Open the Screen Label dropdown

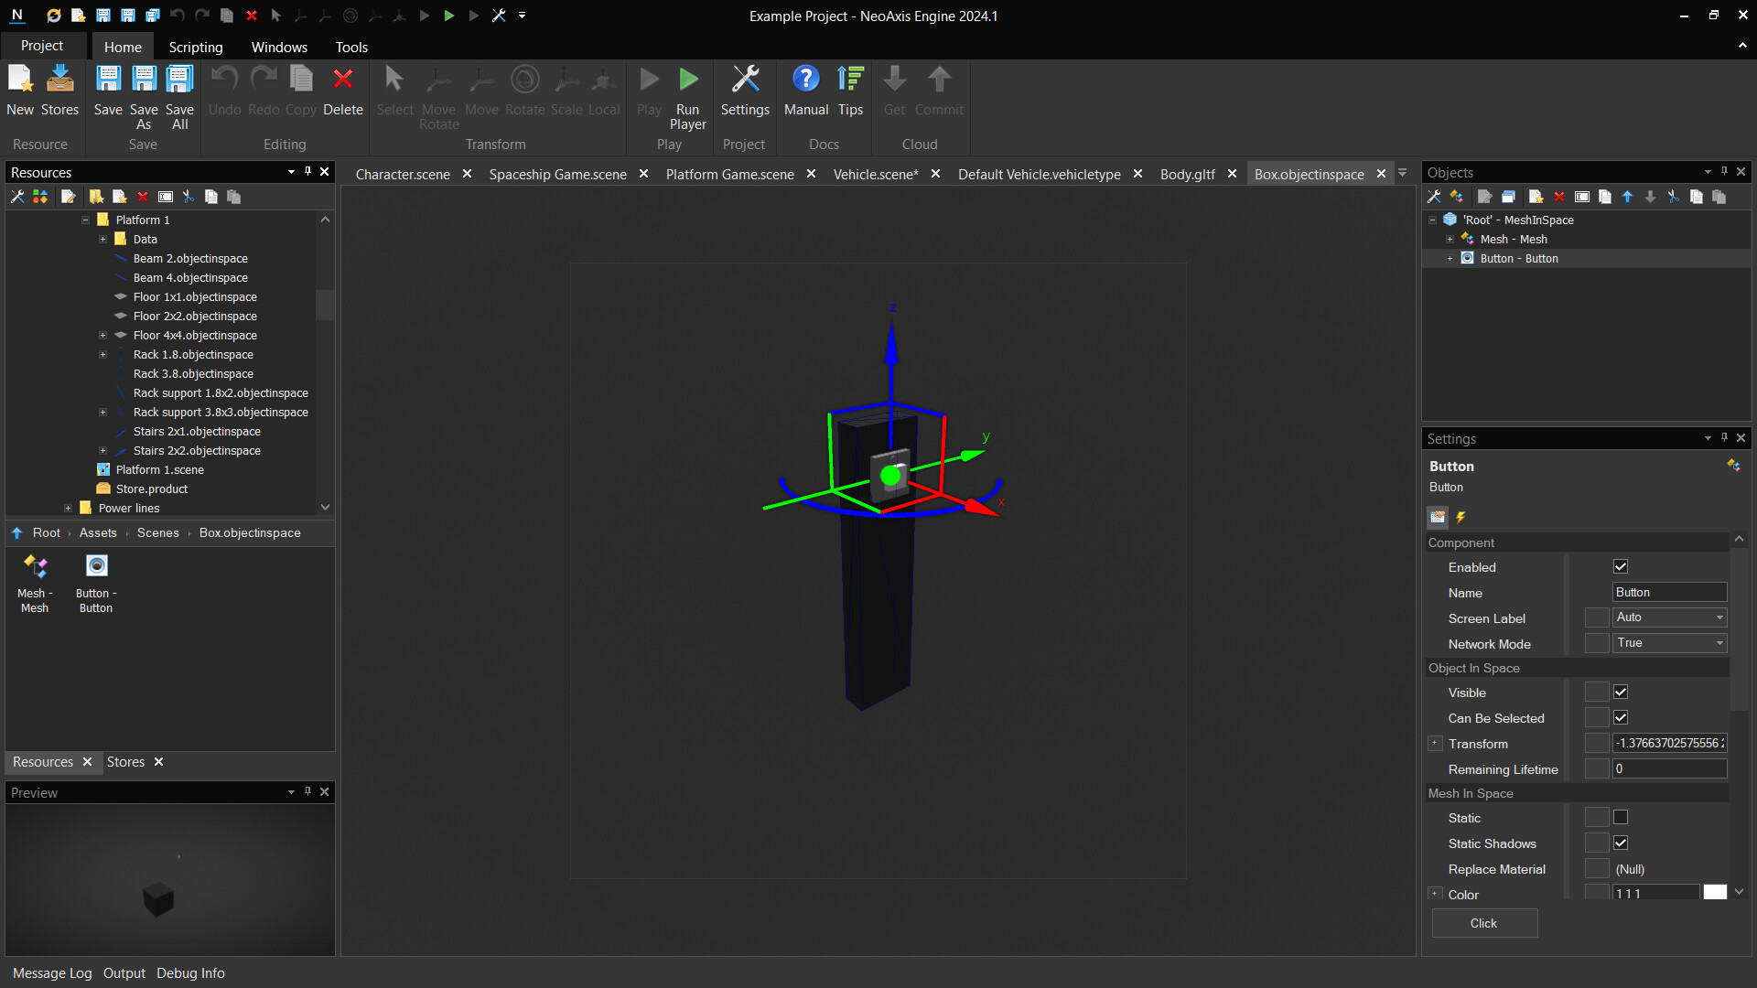(1670, 618)
